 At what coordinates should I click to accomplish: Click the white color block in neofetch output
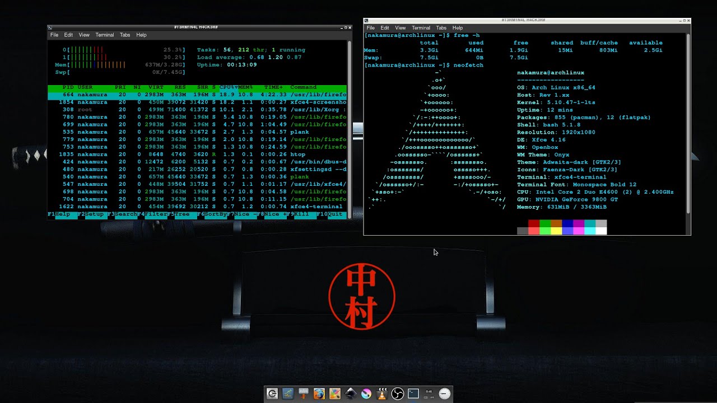click(601, 231)
